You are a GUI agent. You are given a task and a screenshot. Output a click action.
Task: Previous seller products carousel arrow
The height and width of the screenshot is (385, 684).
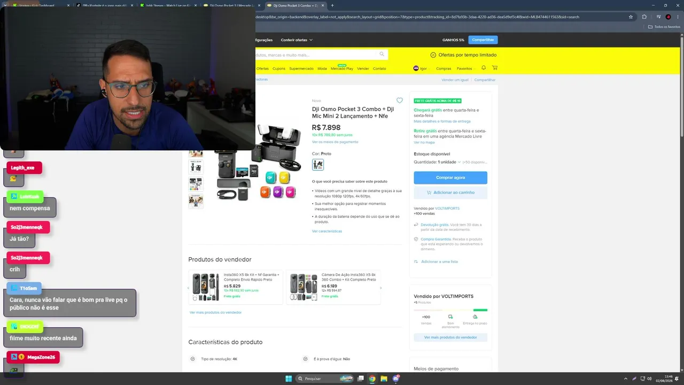pyautogui.click(x=188, y=288)
